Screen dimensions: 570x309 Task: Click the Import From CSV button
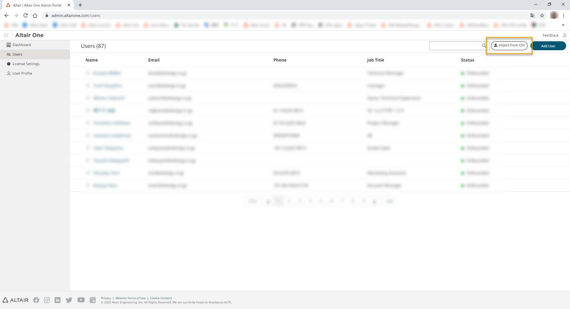click(509, 45)
